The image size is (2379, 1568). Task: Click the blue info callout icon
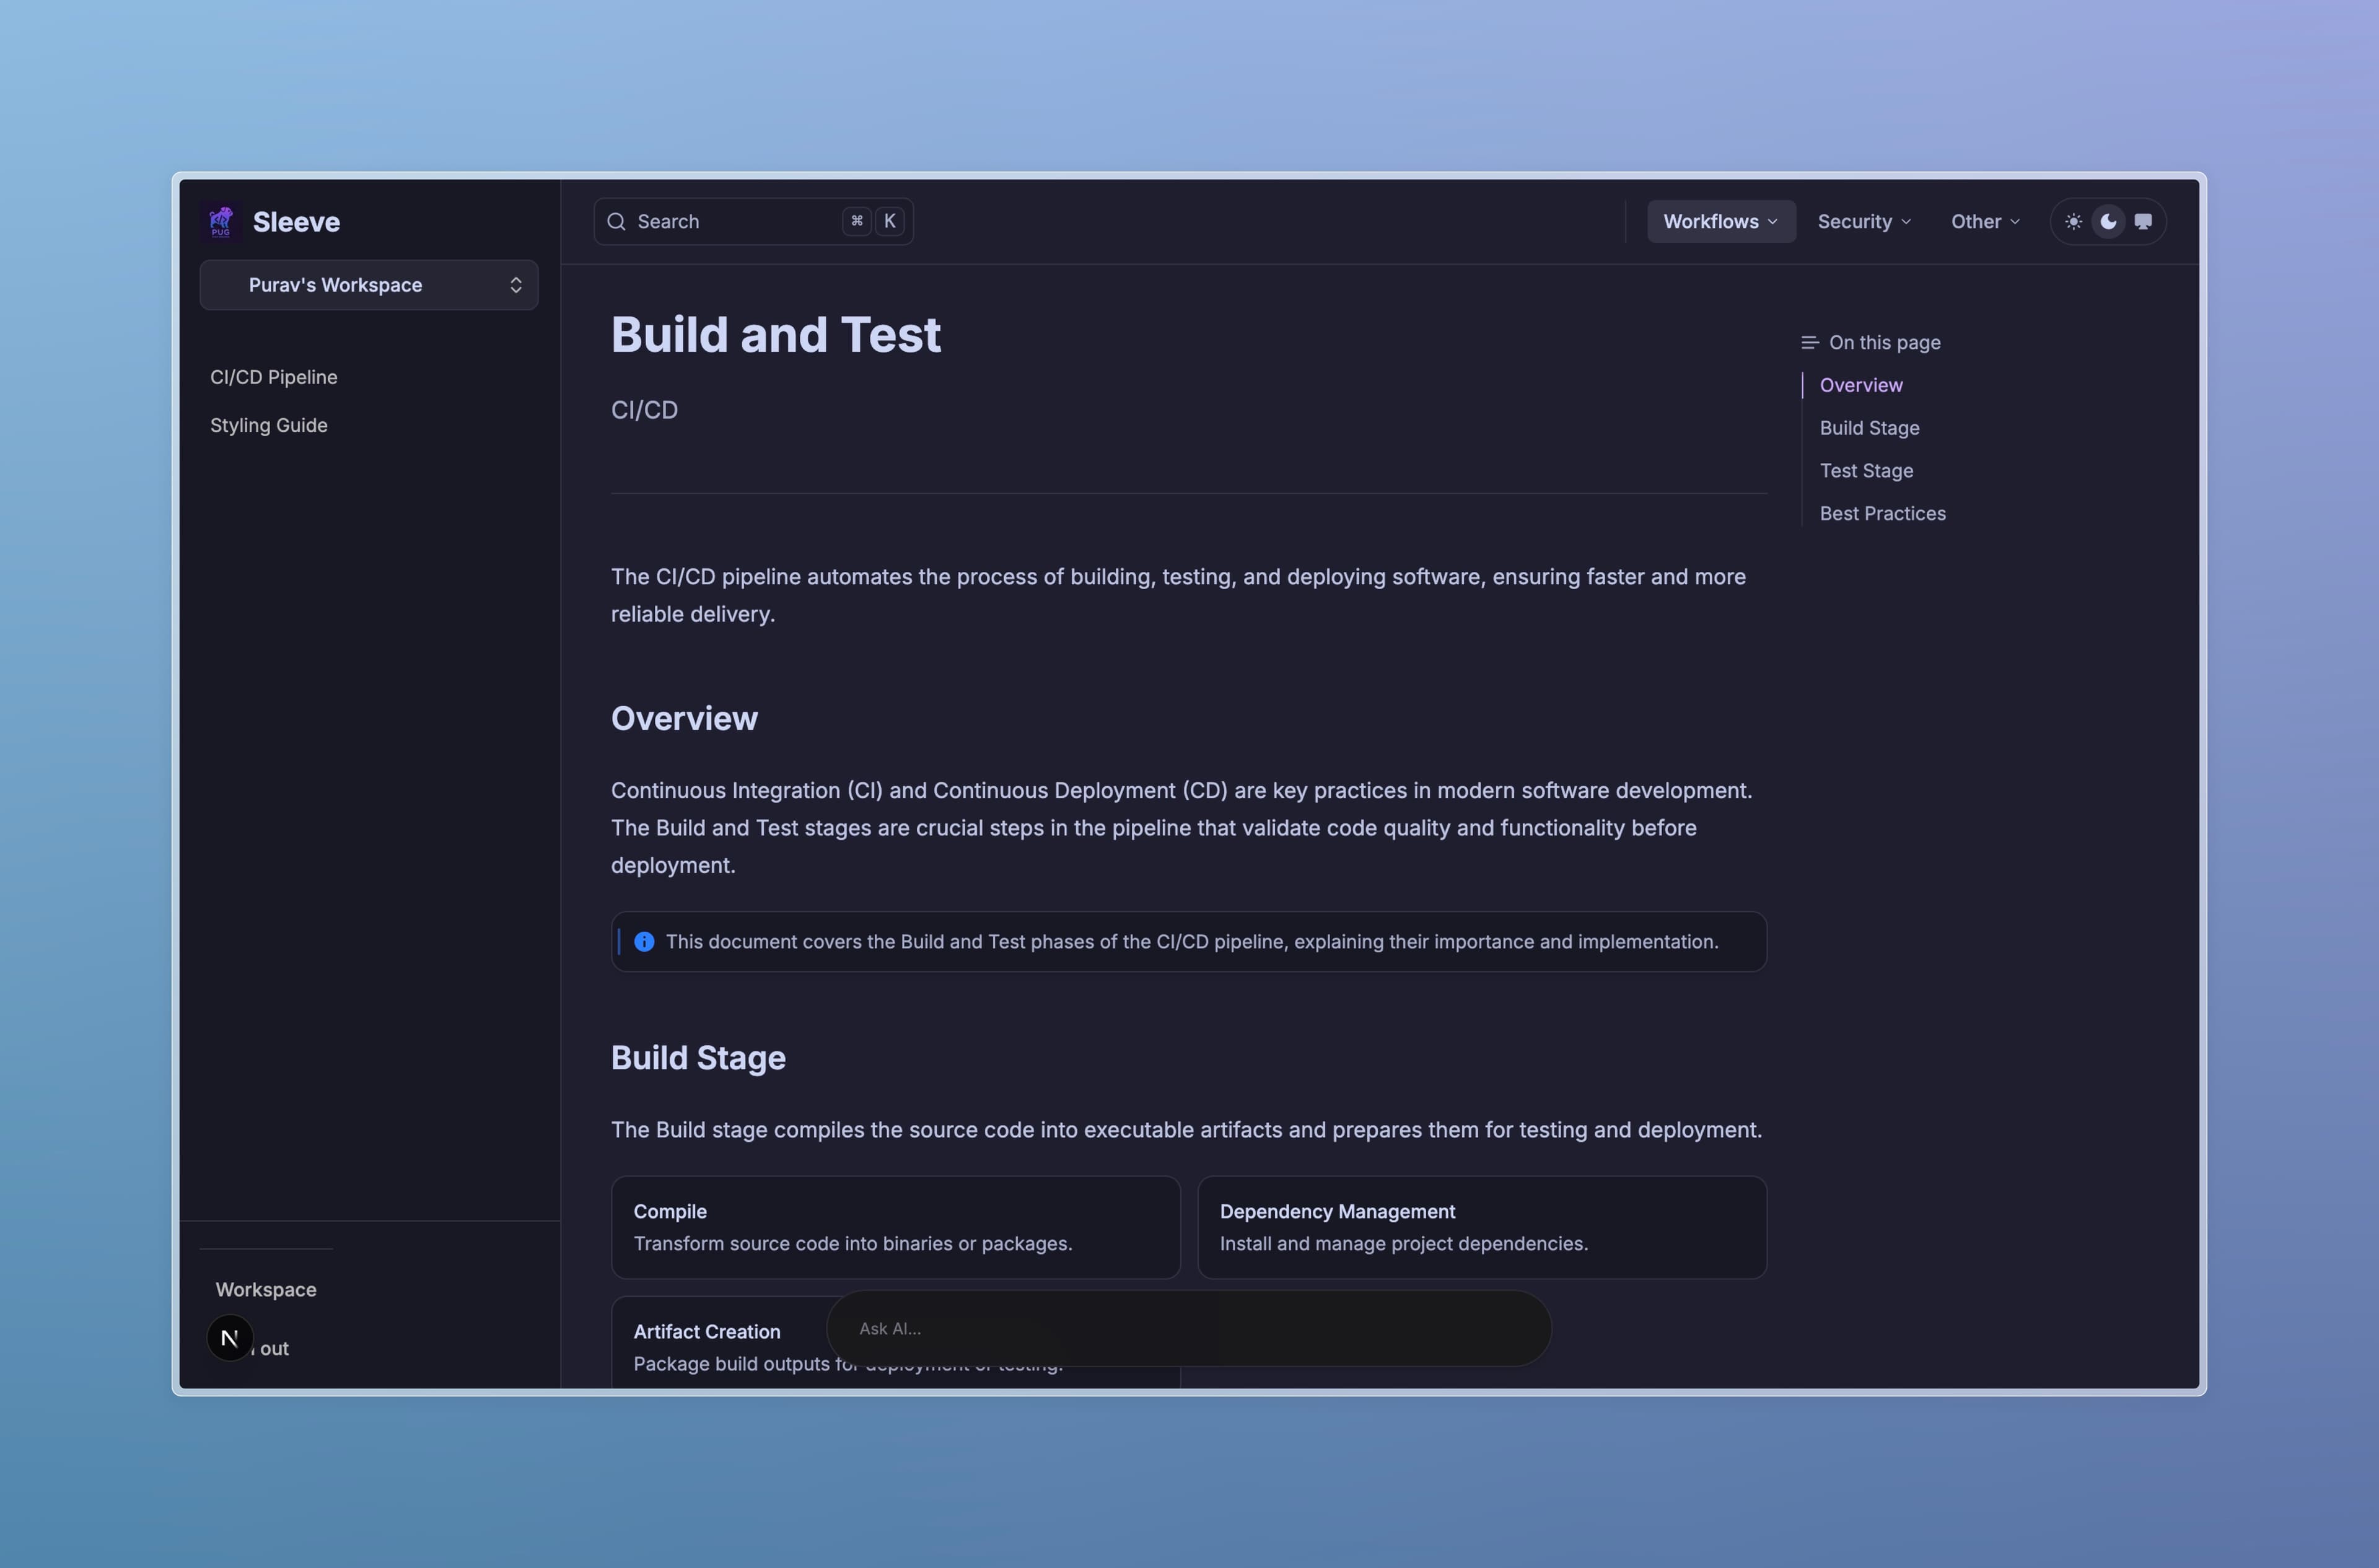pos(644,942)
